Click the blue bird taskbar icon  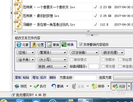20,101
